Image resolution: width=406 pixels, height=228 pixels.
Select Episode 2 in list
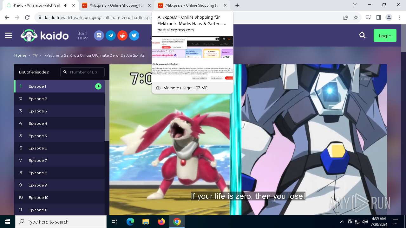coord(59,98)
